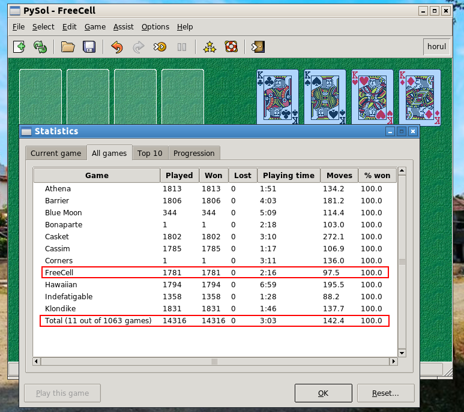Viewport: 464px width, 412px height.
Task: Switch to the Top 10 tab
Action: click(149, 153)
